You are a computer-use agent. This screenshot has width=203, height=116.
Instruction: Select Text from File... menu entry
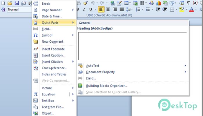[x=54, y=107]
